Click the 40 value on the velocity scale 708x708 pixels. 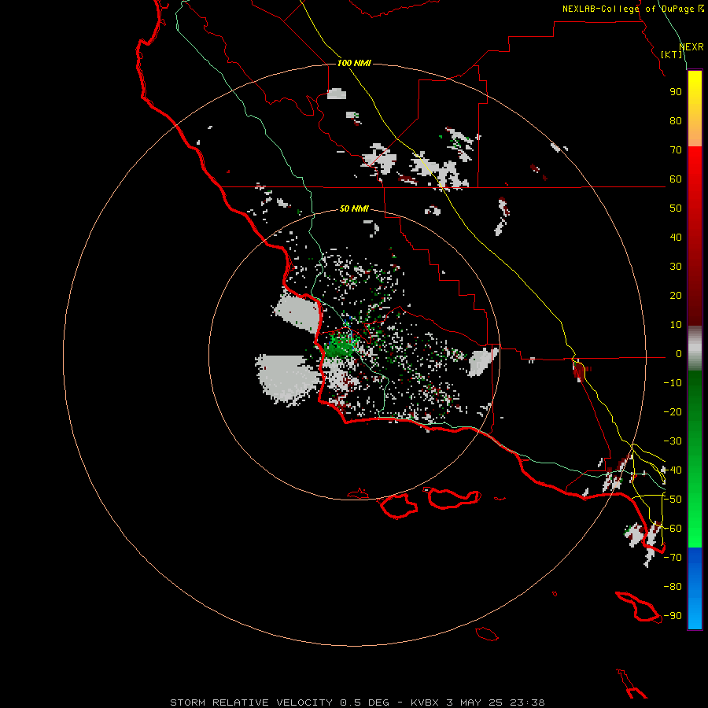[x=676, y=238]
